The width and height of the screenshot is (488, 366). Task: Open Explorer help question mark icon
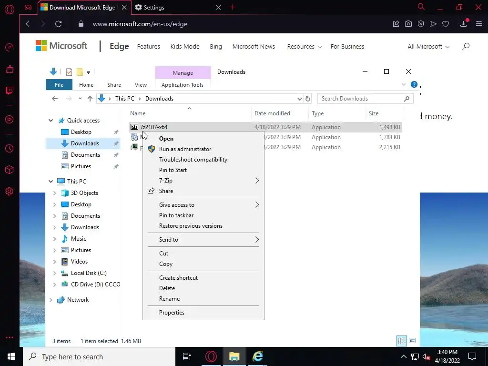pyautogui.click(x=414, y=84)
